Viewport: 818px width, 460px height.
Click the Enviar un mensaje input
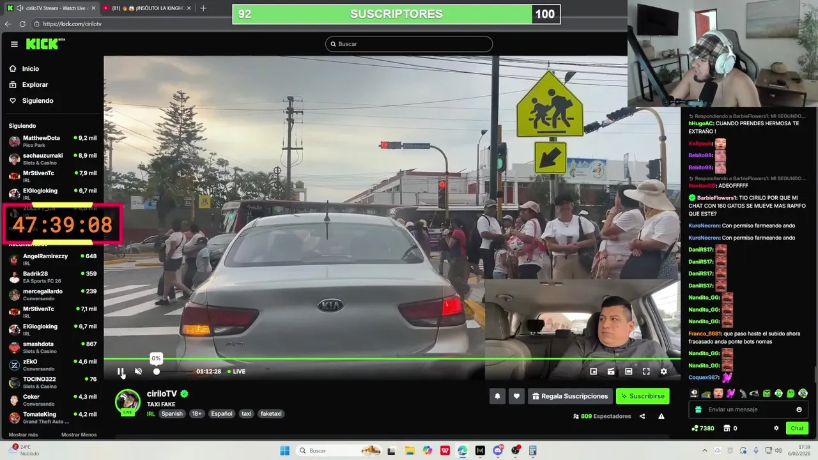click(749, 410)
